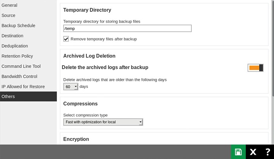Toggle the archived logs deletion switch
The image size is (274, 159).
[255, 68]
